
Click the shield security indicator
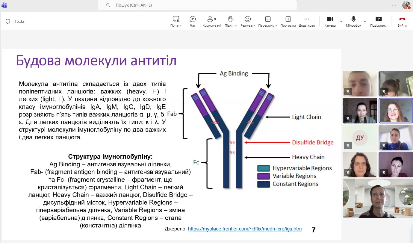pyautogui.click(x=8, y=21)
